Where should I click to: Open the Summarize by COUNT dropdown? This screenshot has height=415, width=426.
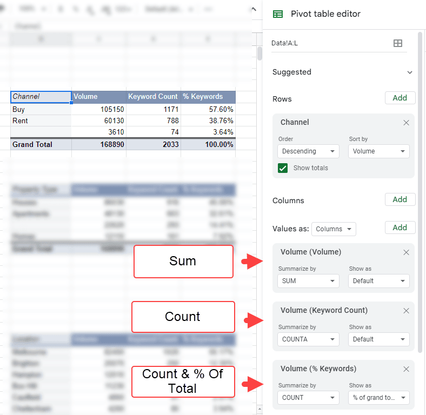pyautogui.click(x=308, y=398)
